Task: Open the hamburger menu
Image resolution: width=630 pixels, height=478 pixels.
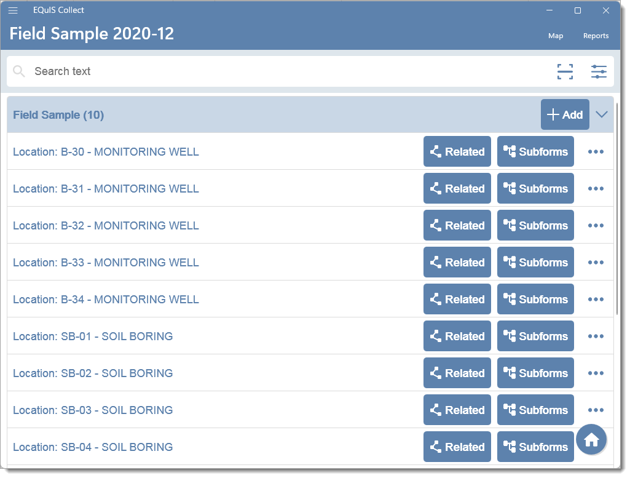Action: pos(13,10)
